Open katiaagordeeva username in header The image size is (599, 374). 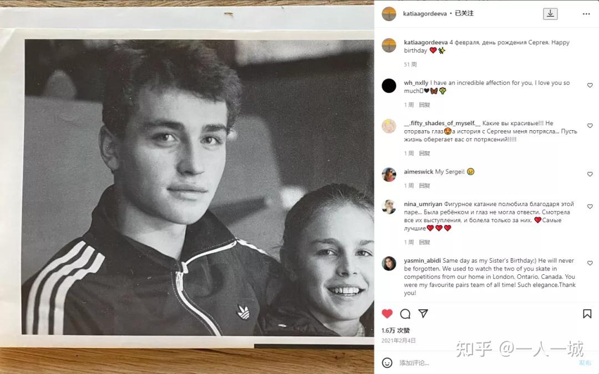[425, 14]
